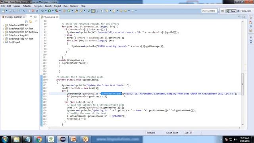The width and height of the screenshot is (254, 143).
Task: Open Package Explorer View Menu triangle
Action: [36, 21]
